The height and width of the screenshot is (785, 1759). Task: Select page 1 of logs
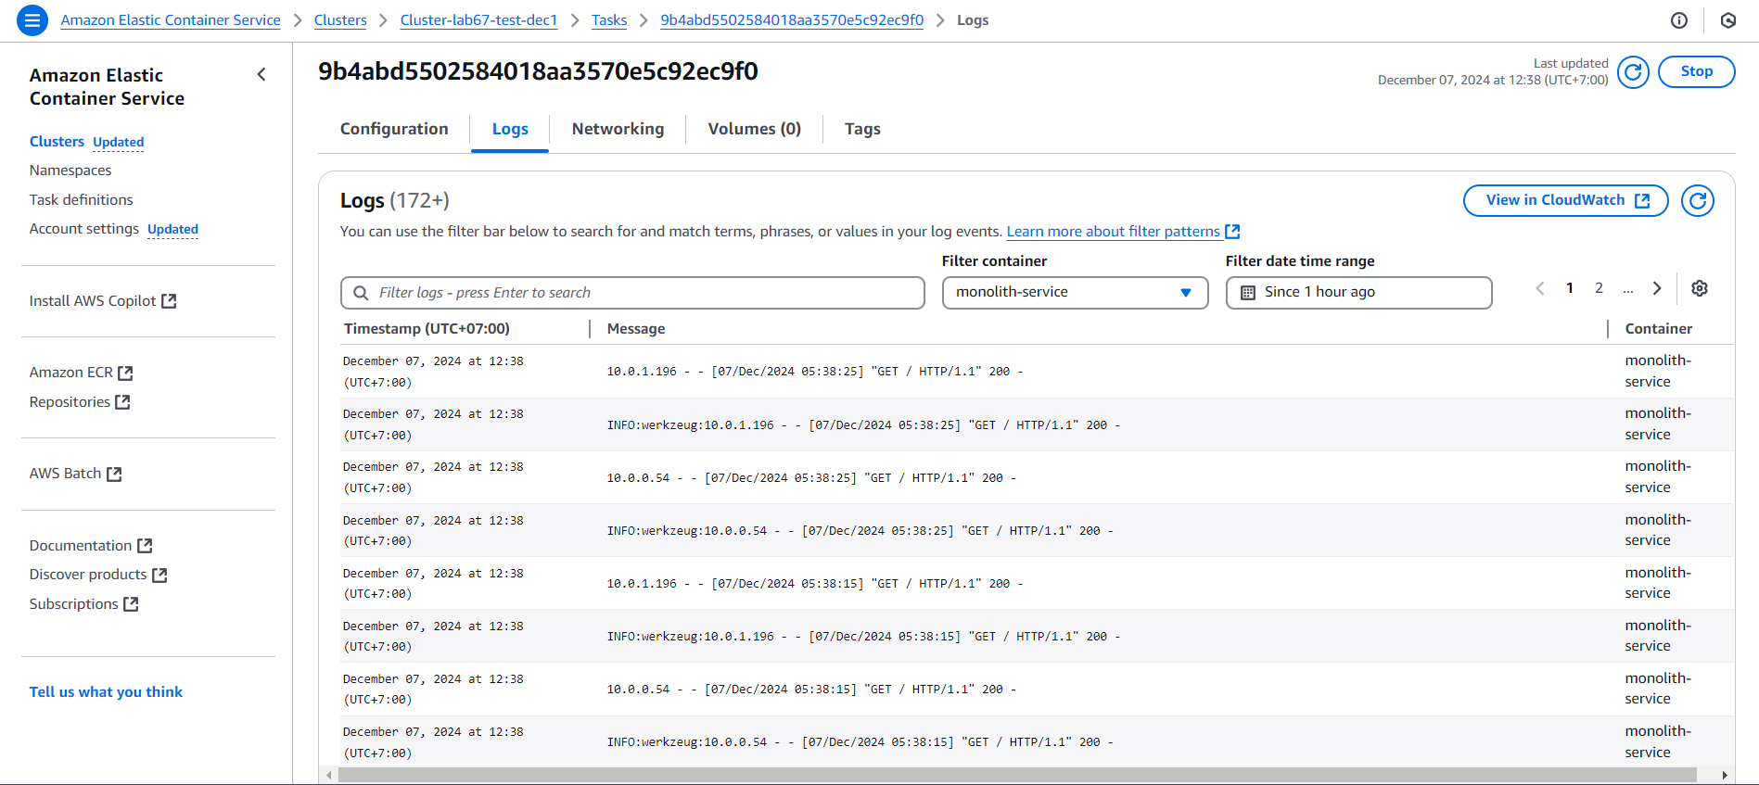[x=1570, y=288]
